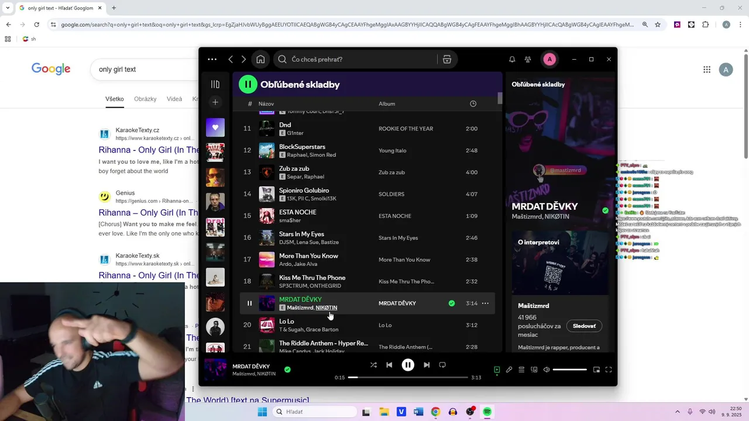Open Liked Songs heart tile in the sidebar

215,127
